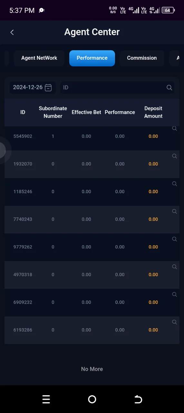View details magnifier for ID 6193286
The height and width of the screenshot is (413, 184).
click(x=174, y=322)
